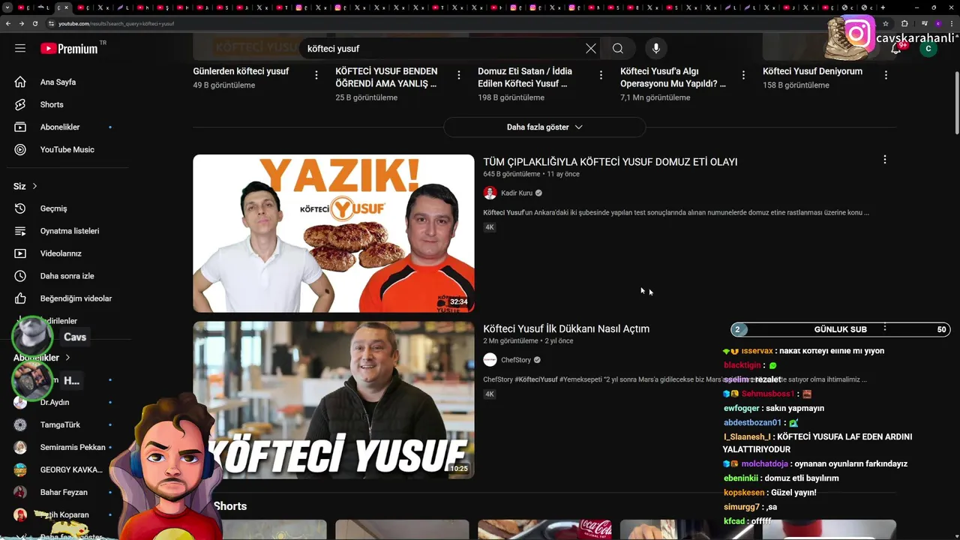Image resolution: width=960 pixels, height=540 pixels.
Task: Reload the page with refresh icon
Action: point(35,23)
